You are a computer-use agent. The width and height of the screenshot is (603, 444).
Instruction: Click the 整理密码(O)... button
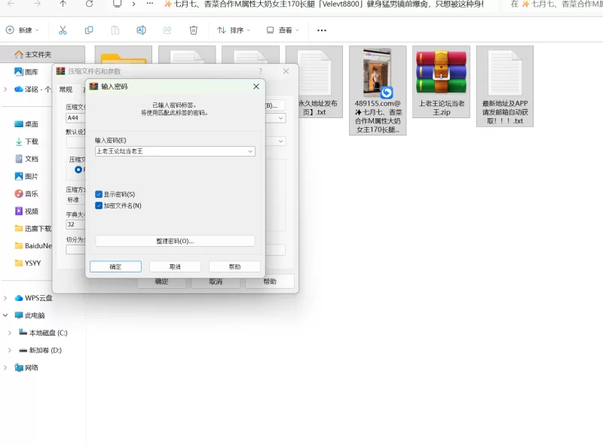pos(175,242)
